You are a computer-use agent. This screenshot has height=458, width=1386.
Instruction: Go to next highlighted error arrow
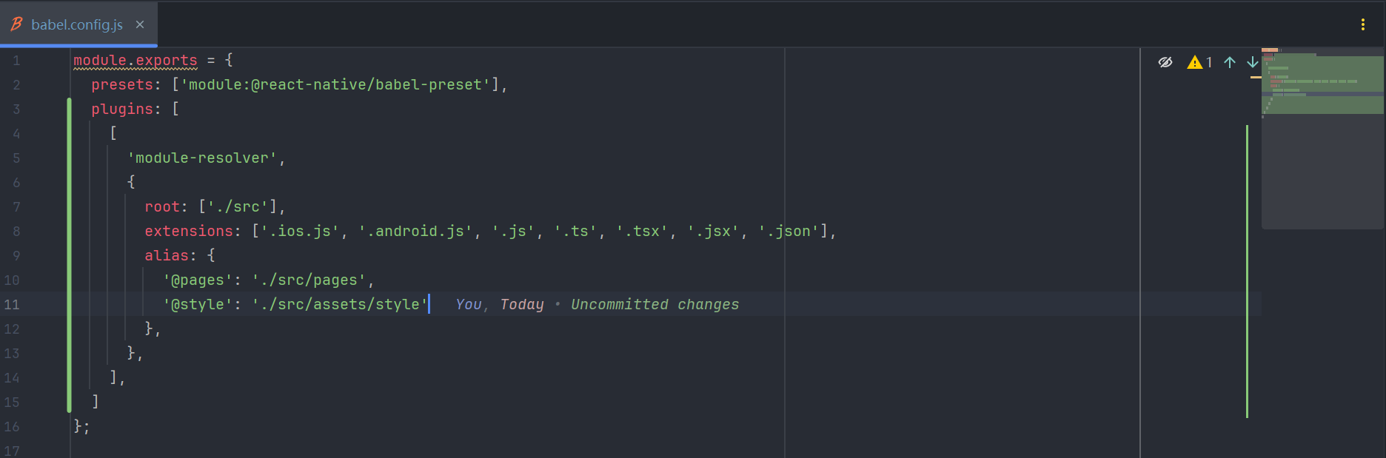point(1253,62)
